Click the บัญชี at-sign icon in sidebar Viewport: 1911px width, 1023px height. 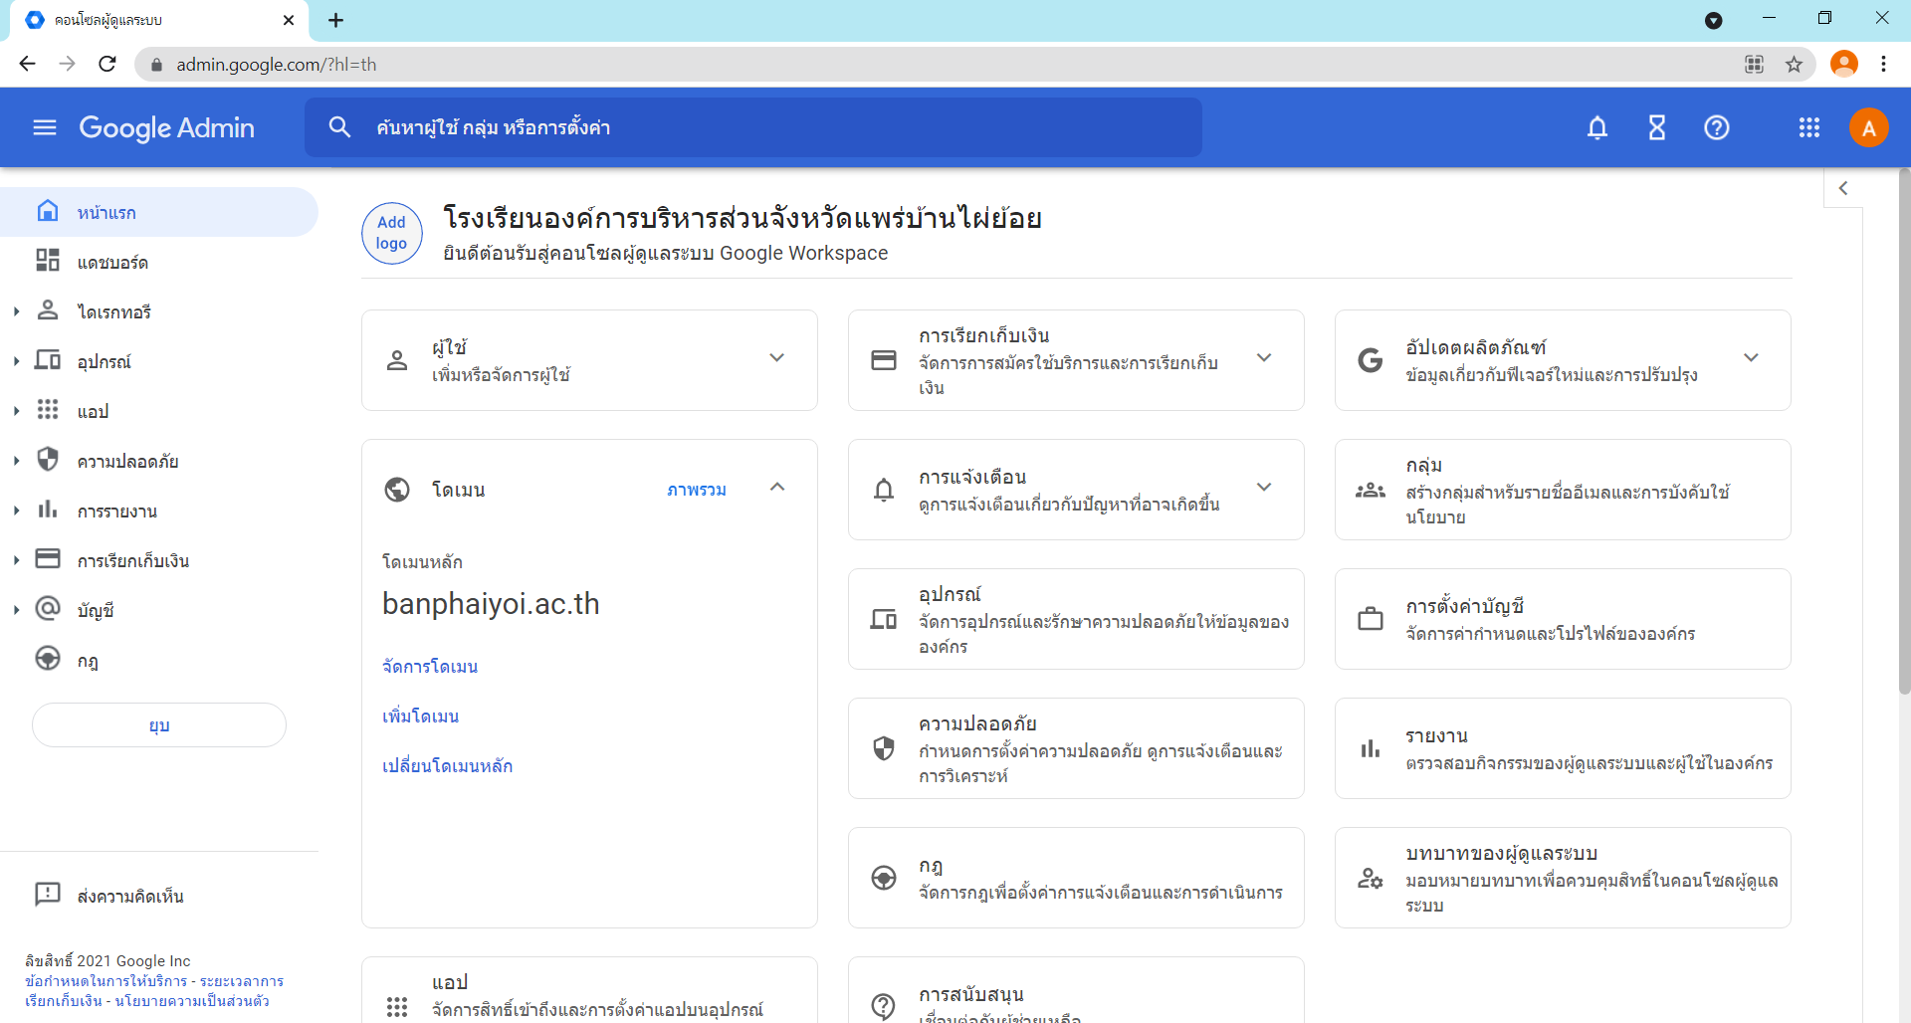48,609
